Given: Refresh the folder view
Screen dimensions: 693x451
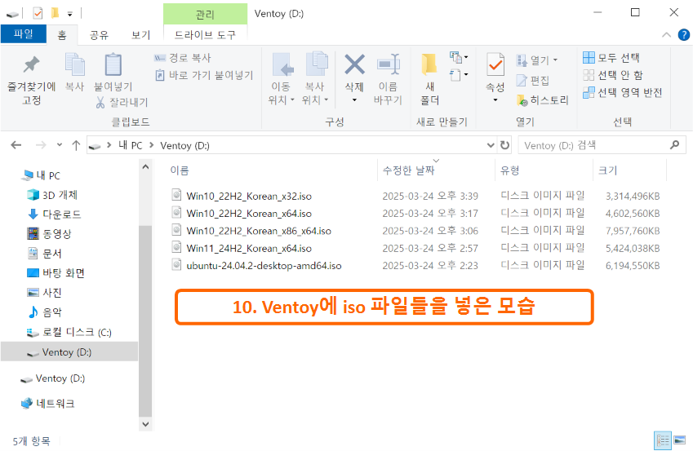Looking at the screenshot, I should (504, 145).
